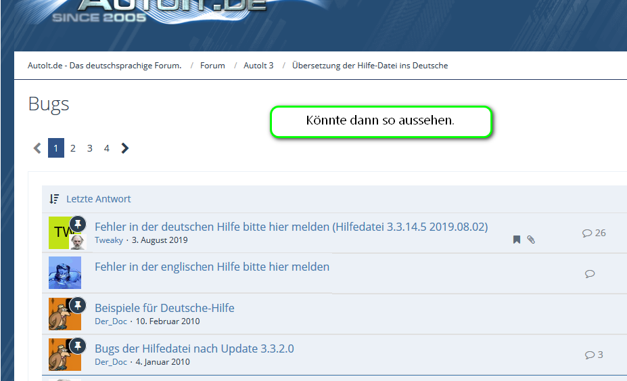Click the bookmark icon on Tweaky's thread

tap(517, 240)
